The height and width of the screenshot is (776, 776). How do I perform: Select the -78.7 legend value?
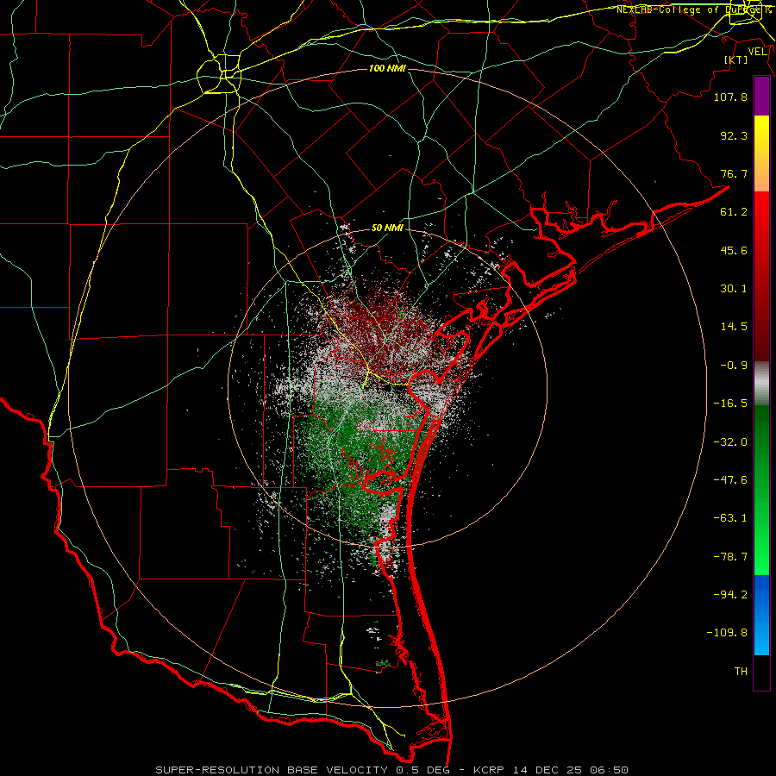click(730, 557)
